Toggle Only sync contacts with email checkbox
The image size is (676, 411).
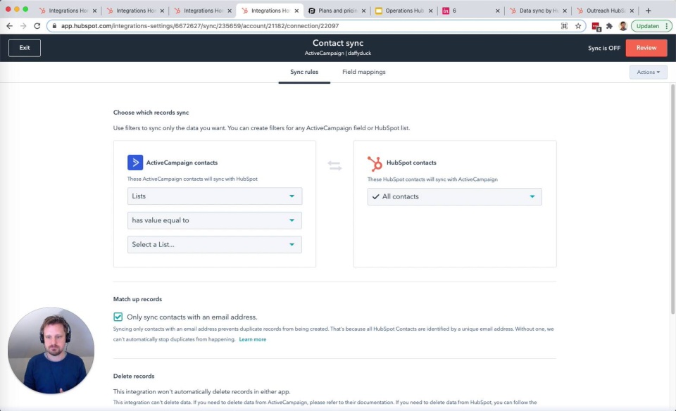pyautogui.click(x=118, y=317)
